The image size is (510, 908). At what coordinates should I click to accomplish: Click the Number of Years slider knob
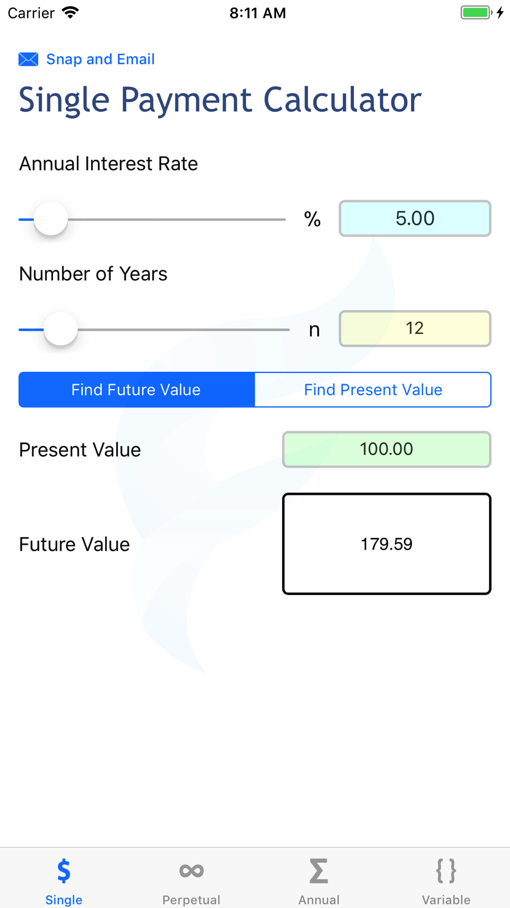(x=61, y=329)
